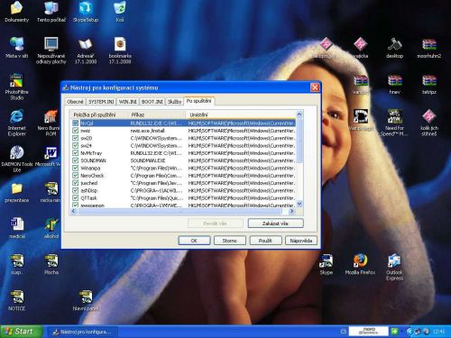Click the horizontal scroll left arrow

coord(74,211)
